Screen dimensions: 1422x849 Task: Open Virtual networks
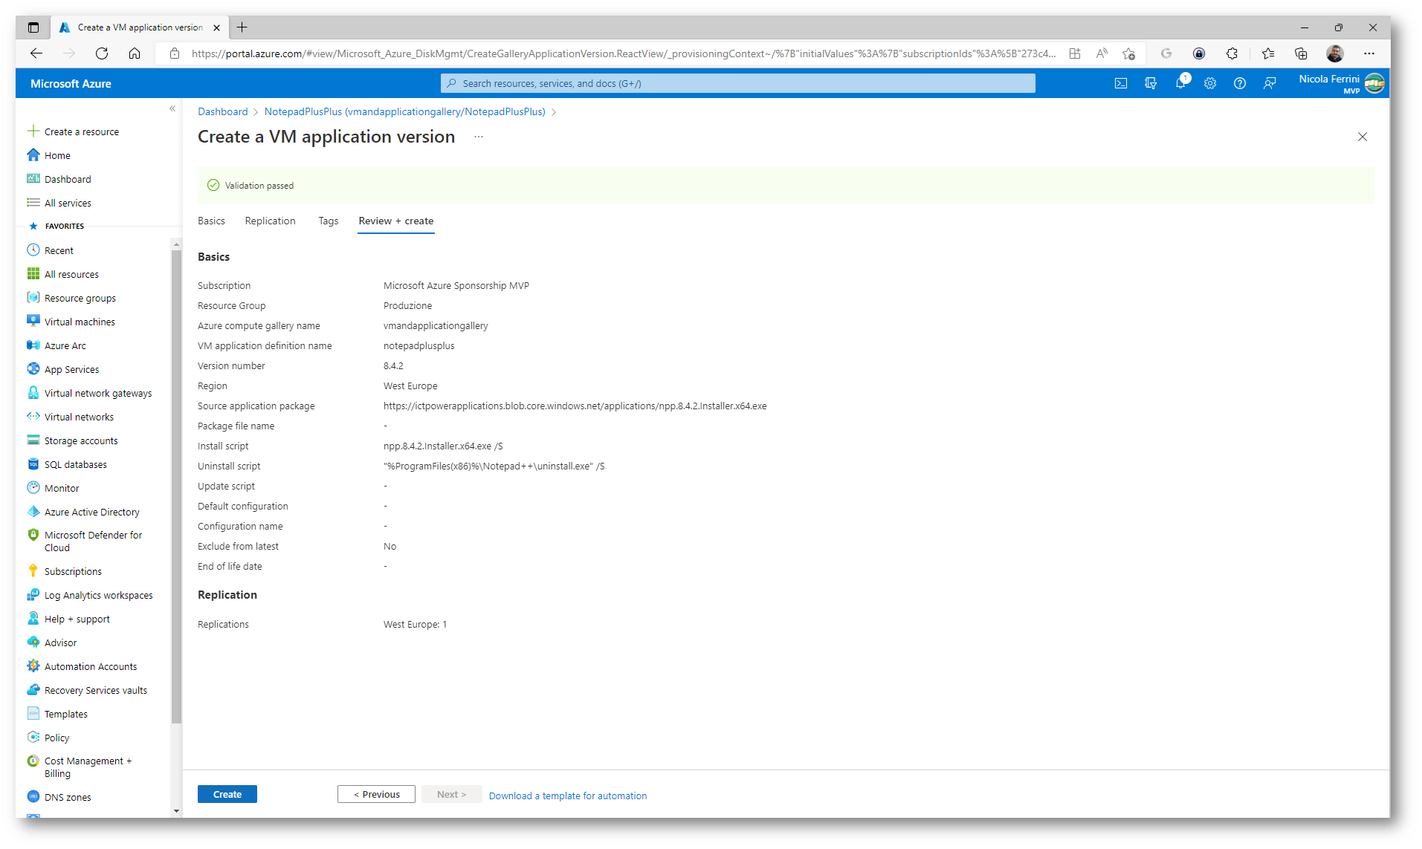pos(79,417)
